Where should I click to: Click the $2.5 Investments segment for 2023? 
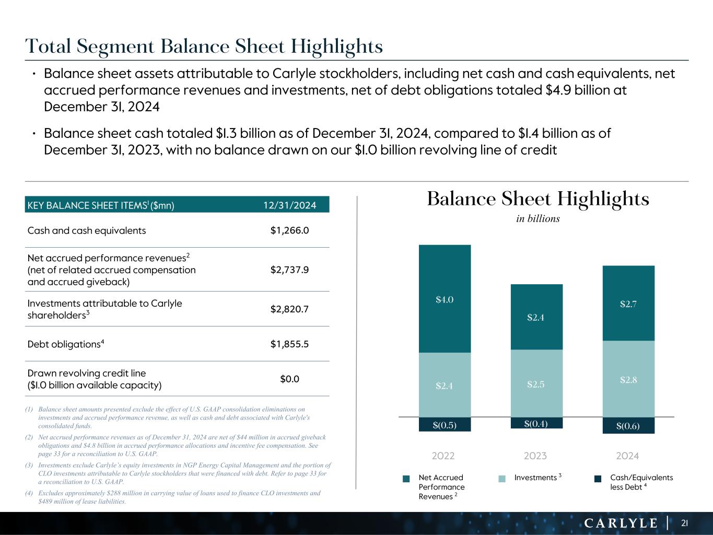tap(536, 384)
